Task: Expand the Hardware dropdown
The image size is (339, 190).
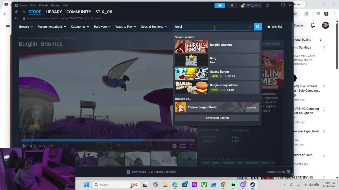Action: tap(102, 27)
